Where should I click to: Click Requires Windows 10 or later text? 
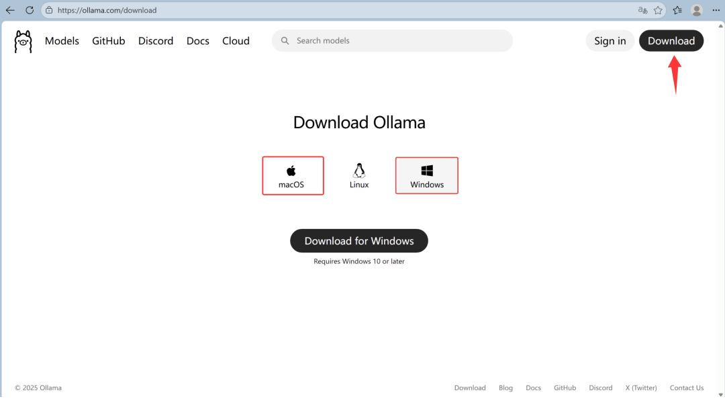point(358,261)
